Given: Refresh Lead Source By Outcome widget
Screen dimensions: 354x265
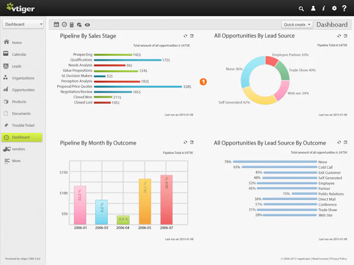Looking at the screenshot, I should click(339, 142).
